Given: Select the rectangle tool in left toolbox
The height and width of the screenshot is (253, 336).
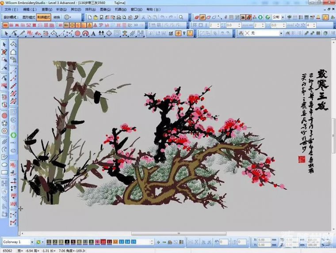Looking at the screenshot, I should (x=4, y=172).
